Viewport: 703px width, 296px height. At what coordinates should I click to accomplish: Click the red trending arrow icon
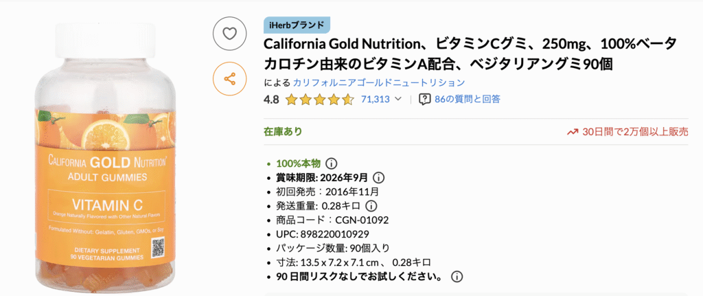(x=572, y=132)
